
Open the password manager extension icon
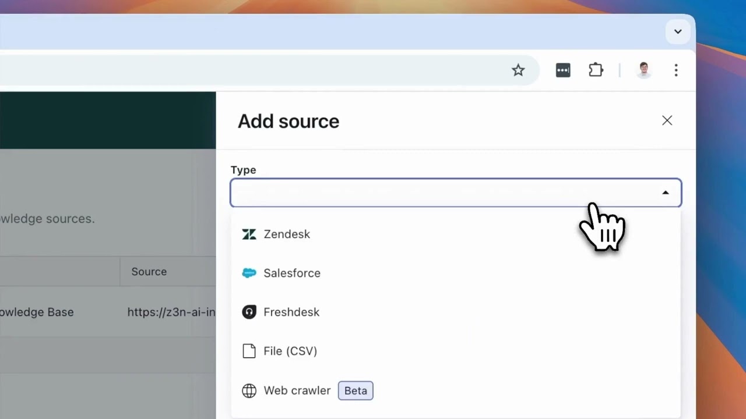[x=563, y=70]
